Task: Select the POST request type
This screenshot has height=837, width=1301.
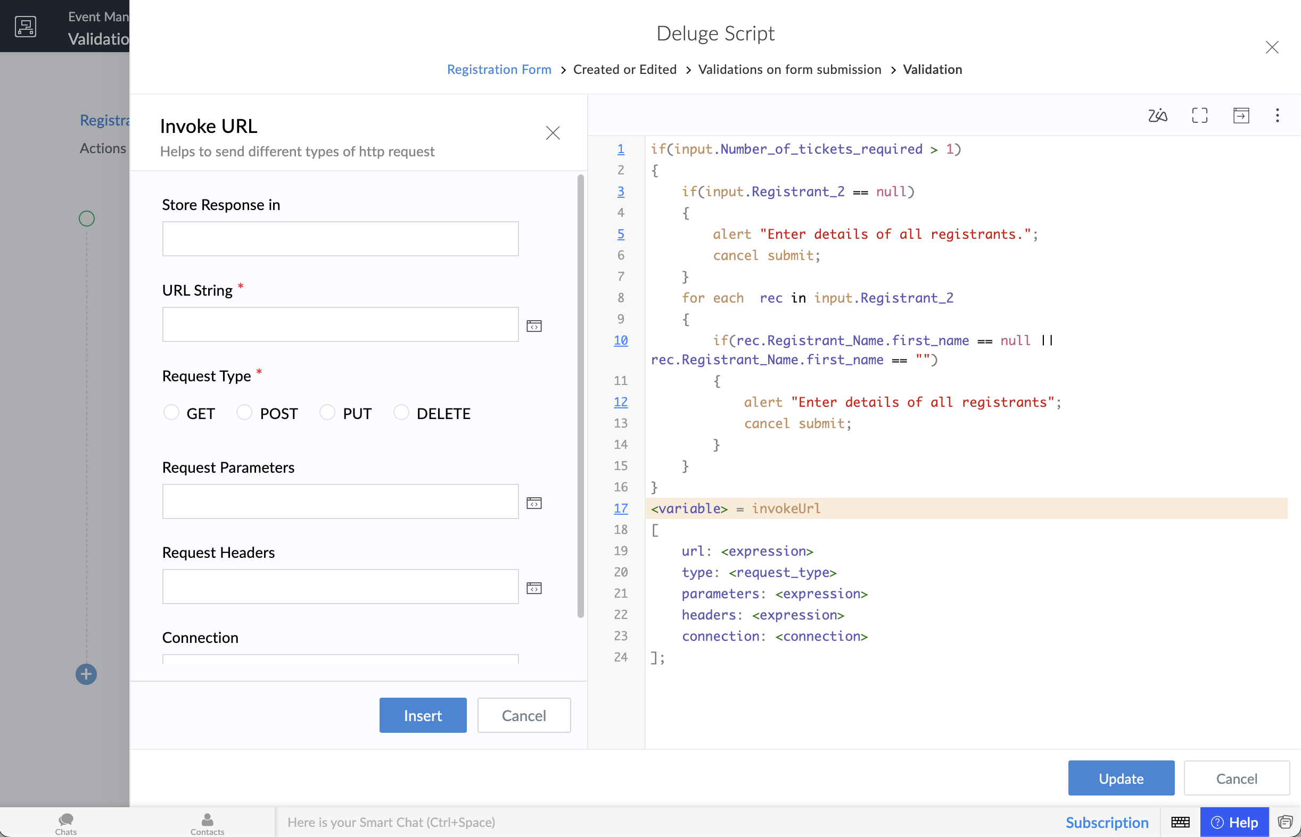Action: click(x=244, y=413)
